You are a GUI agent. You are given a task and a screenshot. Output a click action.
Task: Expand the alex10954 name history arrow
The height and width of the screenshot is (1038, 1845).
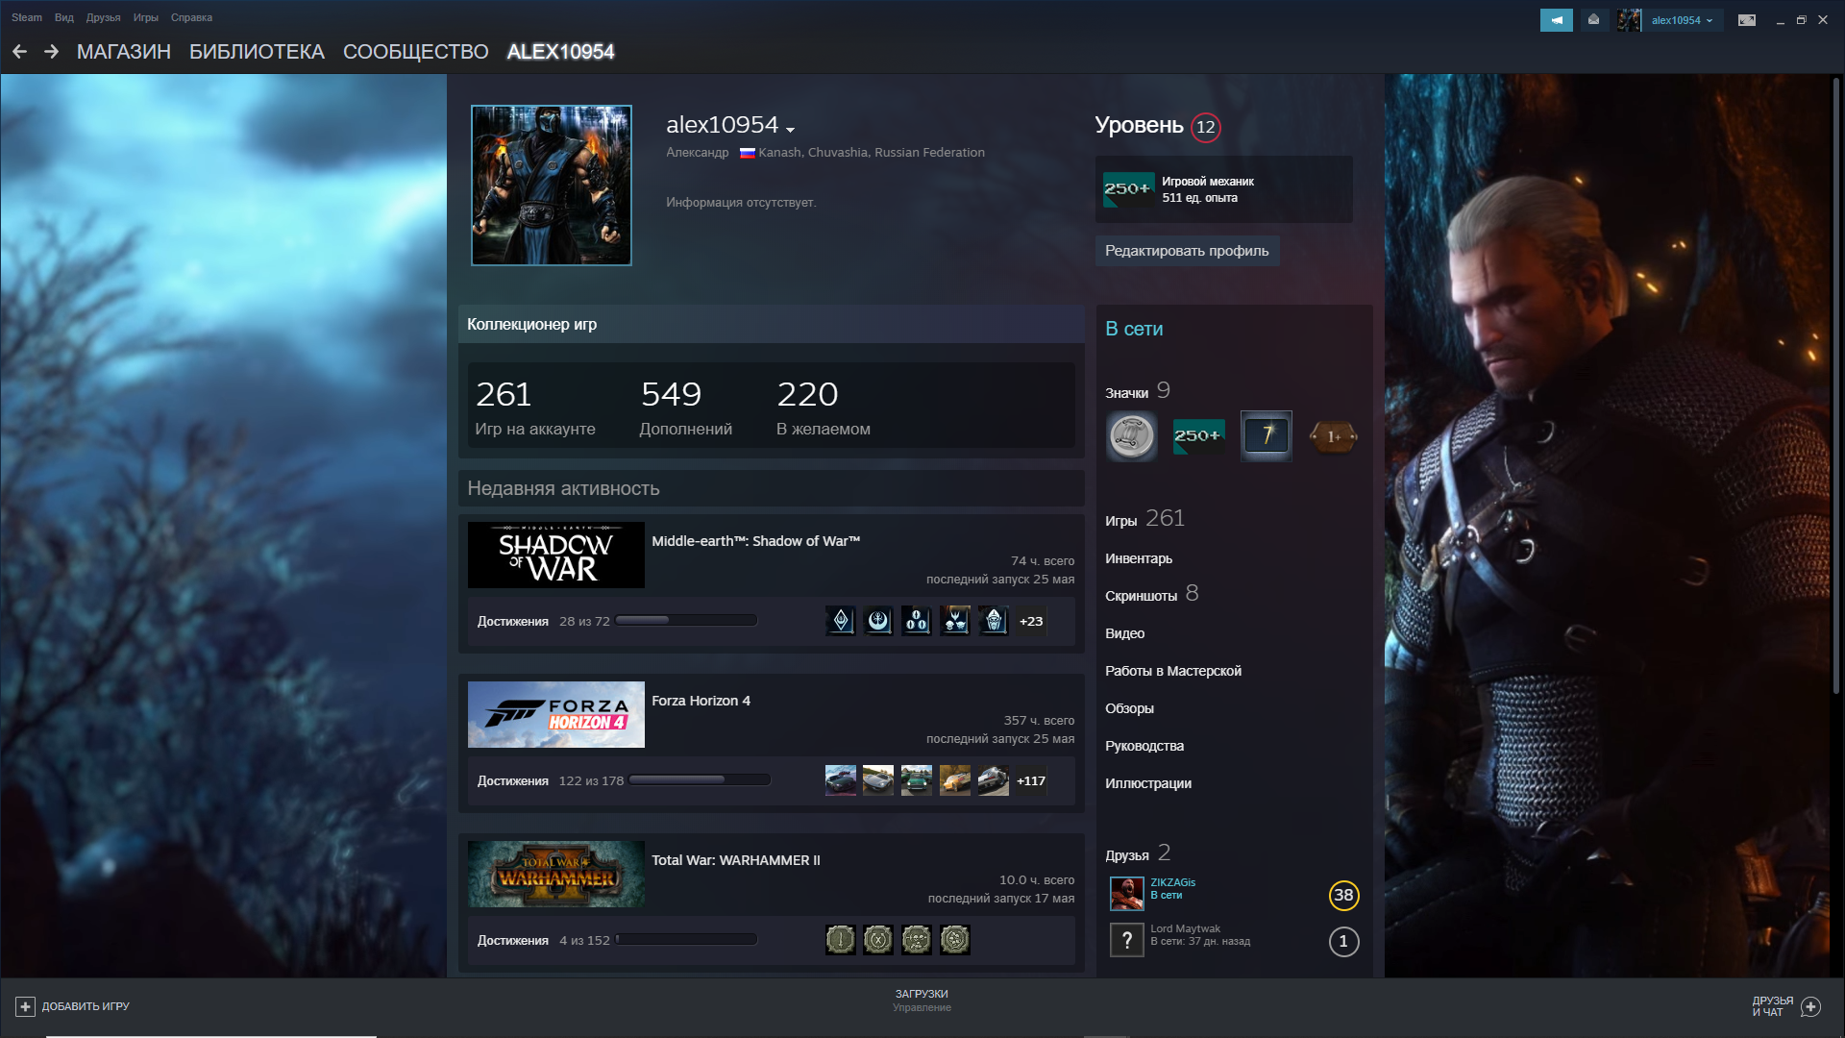pyautogui.click(x=790, y=130)
